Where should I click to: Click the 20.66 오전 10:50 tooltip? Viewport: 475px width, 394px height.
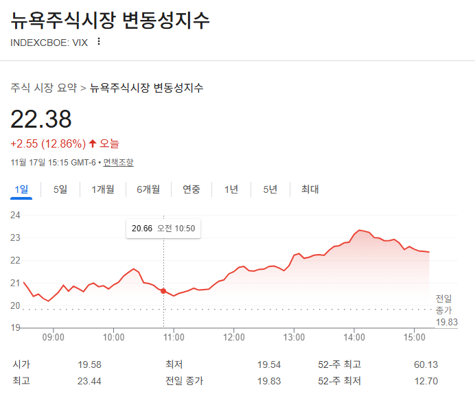[163, 229]
